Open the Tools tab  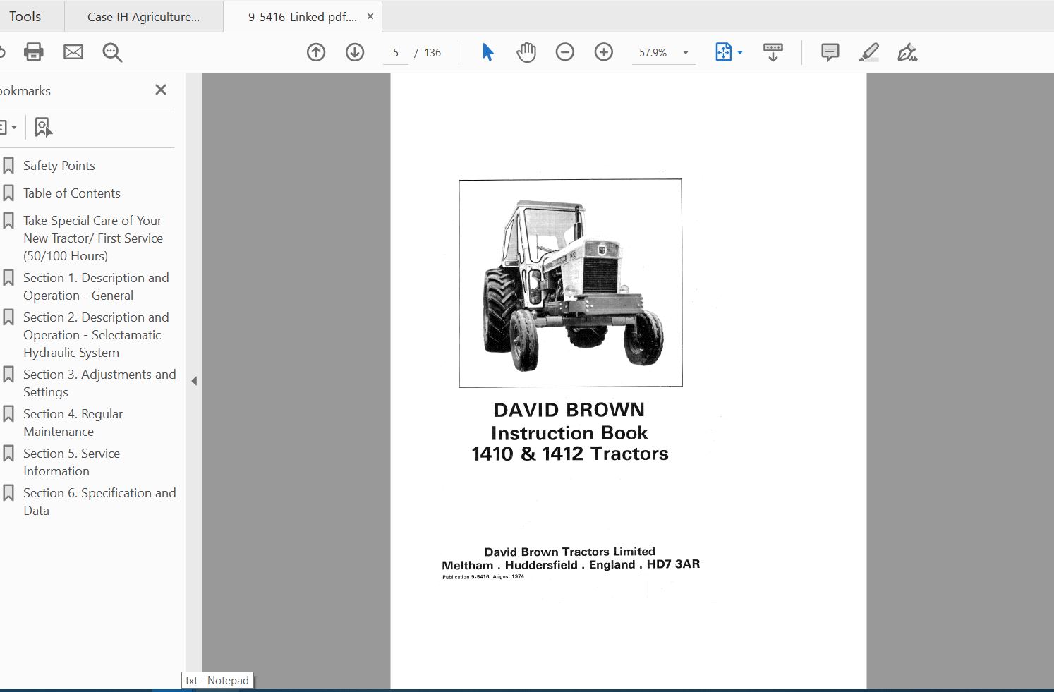pos(25,16)
